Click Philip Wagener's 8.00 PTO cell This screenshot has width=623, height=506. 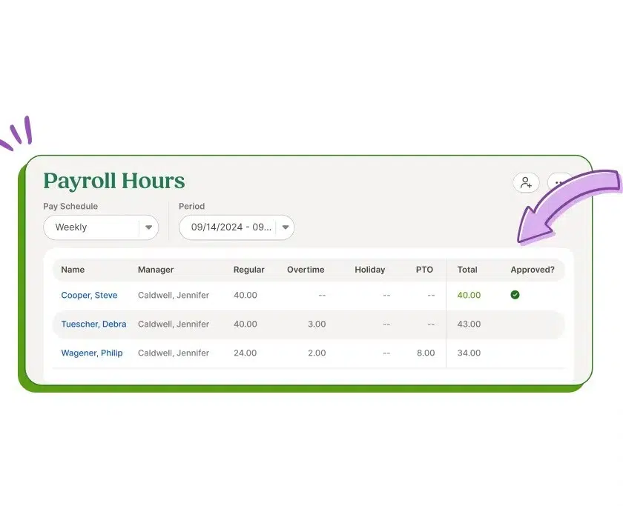coord(426,353)
